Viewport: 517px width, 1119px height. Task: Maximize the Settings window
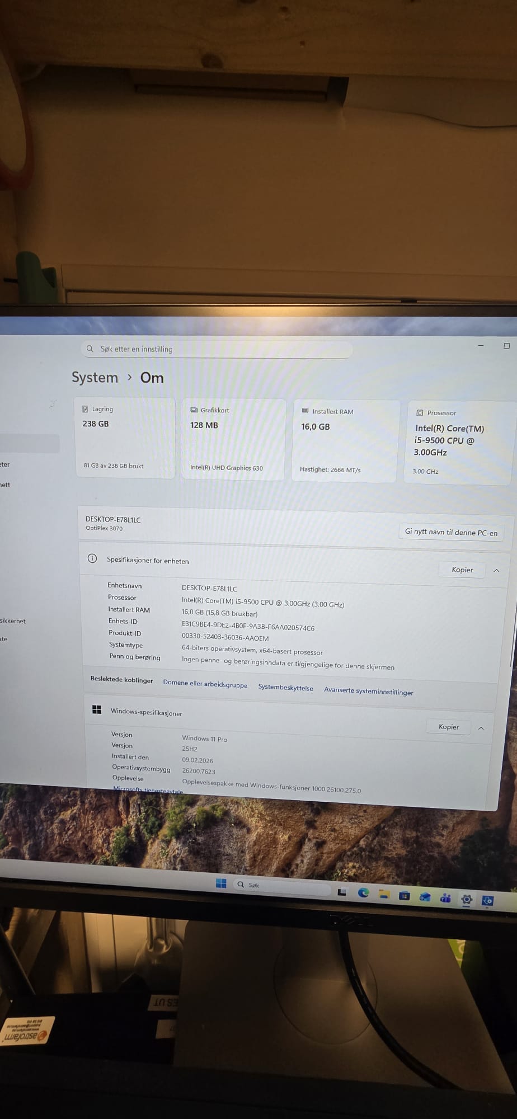tap(507, 346)
